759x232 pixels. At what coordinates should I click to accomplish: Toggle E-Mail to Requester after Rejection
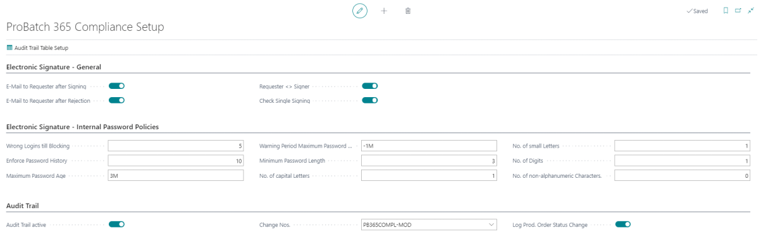pos(117,100)
